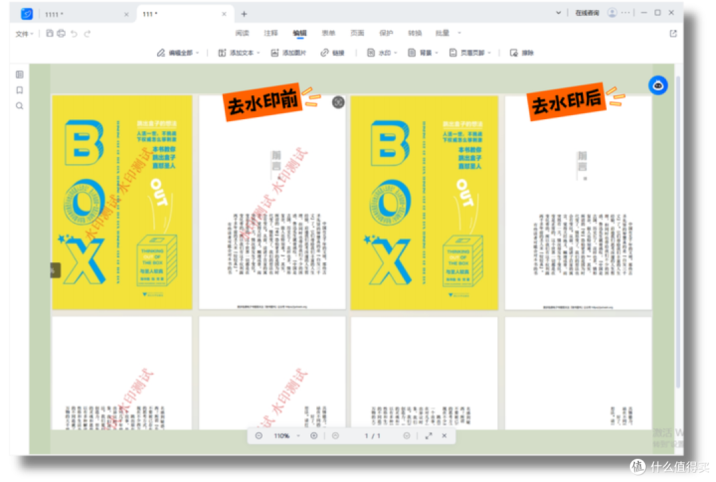Click the share/export icon at top right
The image size is (716, 482).
[673, 33]
